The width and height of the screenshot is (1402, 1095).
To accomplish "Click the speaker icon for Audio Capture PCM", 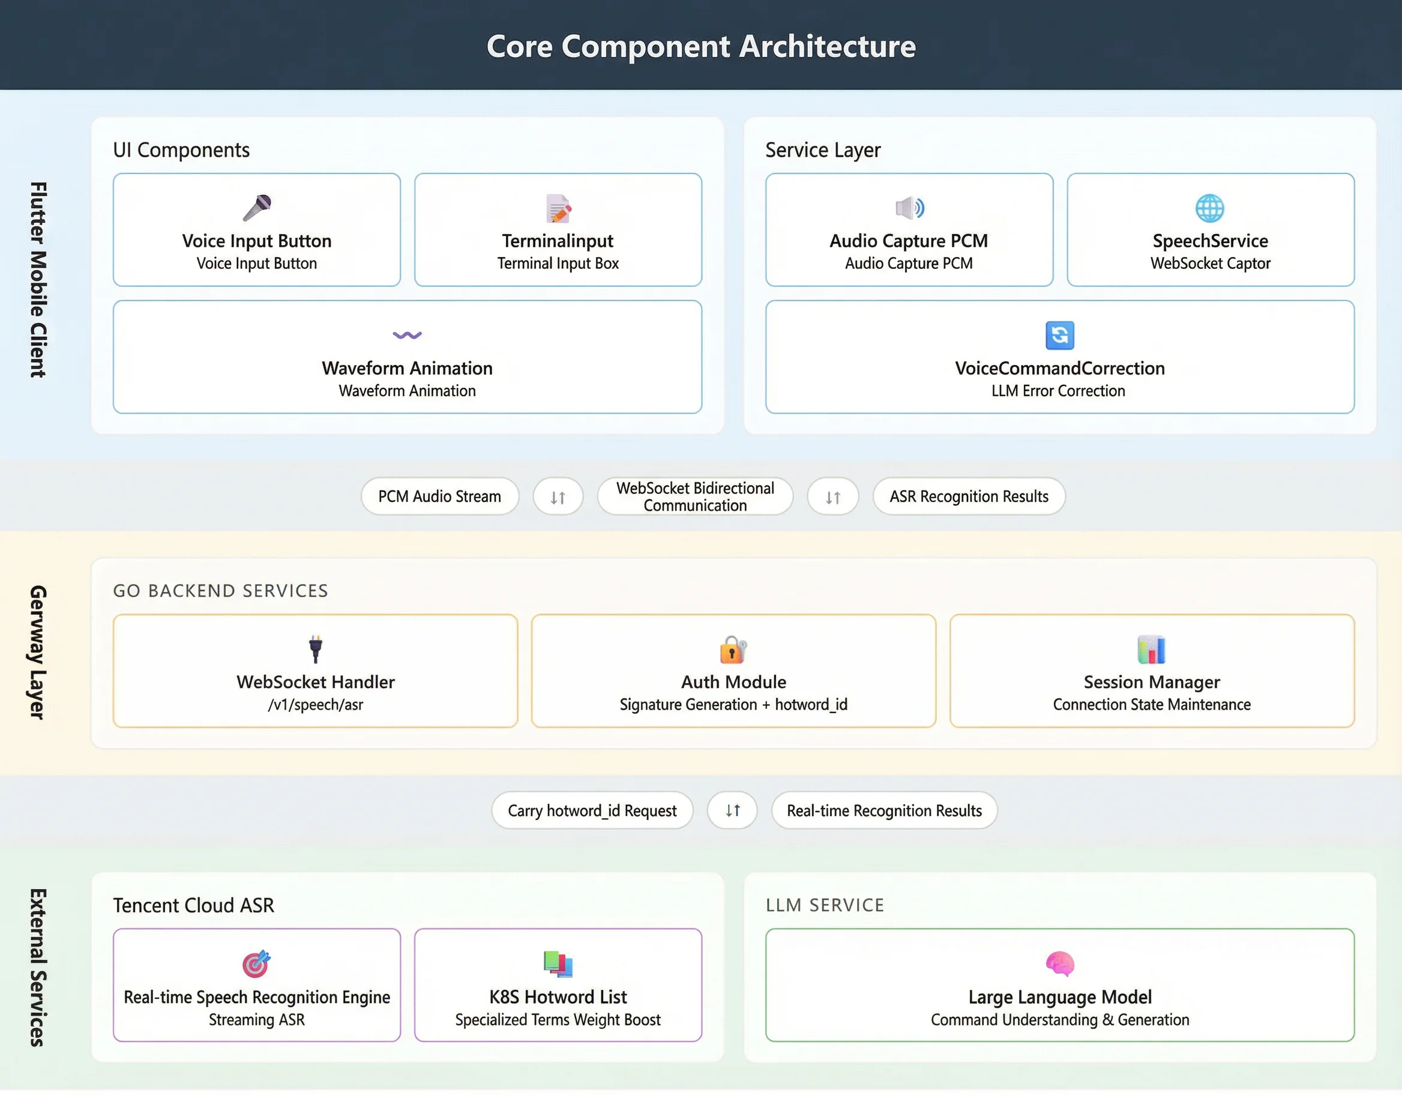I will (x=909, y=208).
